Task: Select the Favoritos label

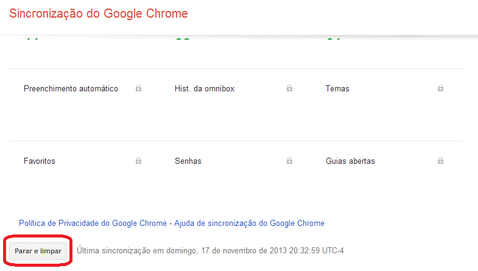Action: (40, 161)
